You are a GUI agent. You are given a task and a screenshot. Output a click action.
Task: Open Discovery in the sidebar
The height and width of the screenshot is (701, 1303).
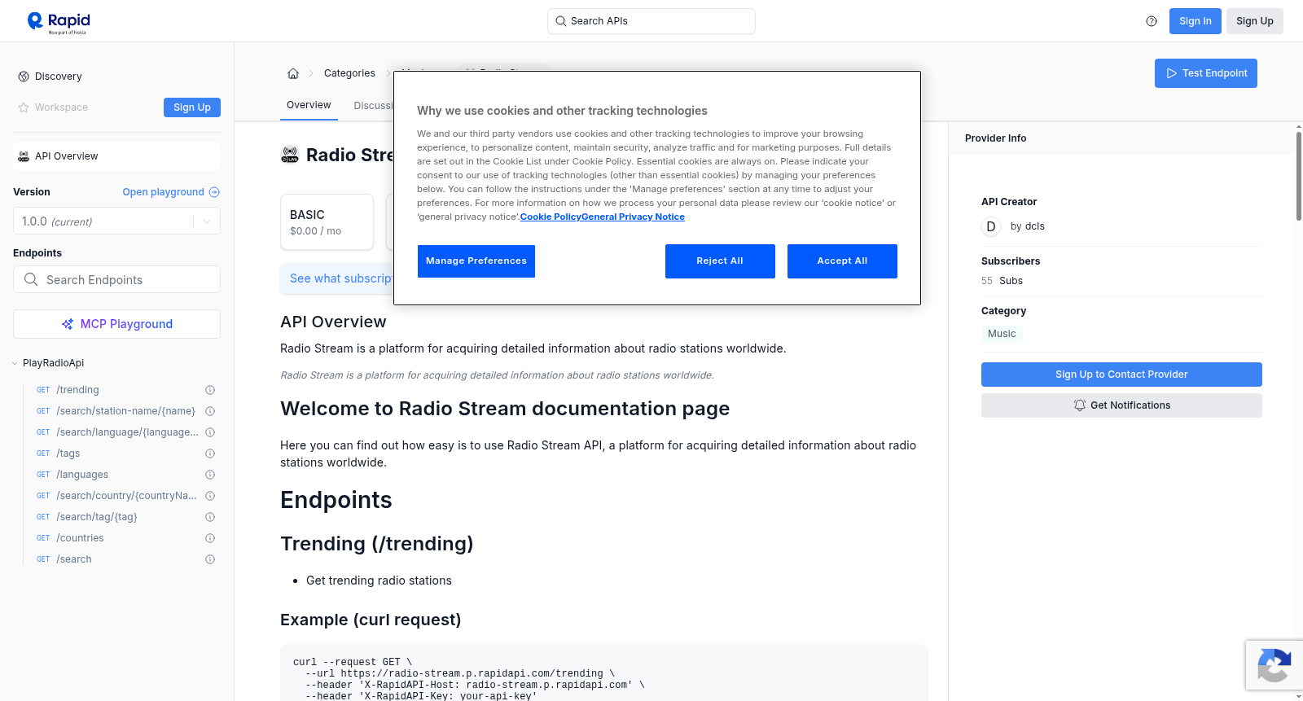coord(58,77)
